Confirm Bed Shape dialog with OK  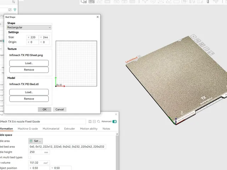45,109
